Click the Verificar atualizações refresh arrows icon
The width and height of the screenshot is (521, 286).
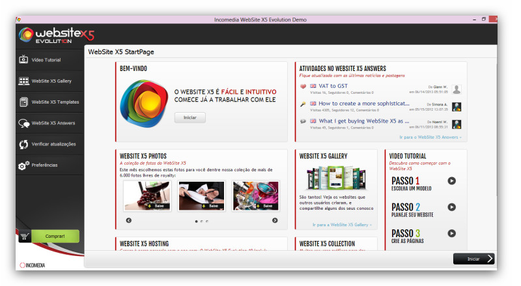(x=23, y=145)
